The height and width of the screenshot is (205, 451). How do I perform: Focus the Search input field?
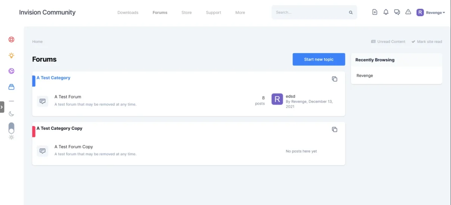[310, 12]
